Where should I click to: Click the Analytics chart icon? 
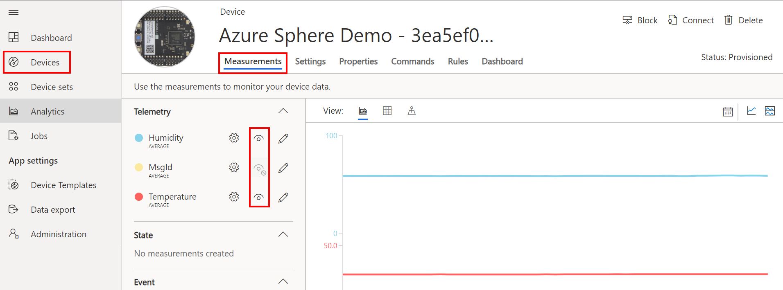14,111
